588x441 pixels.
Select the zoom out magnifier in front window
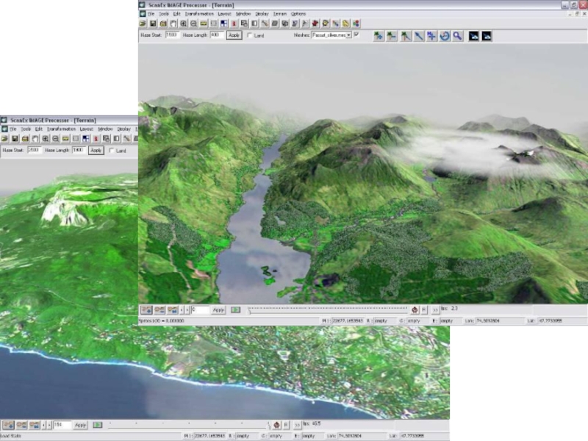click(193, 24)
